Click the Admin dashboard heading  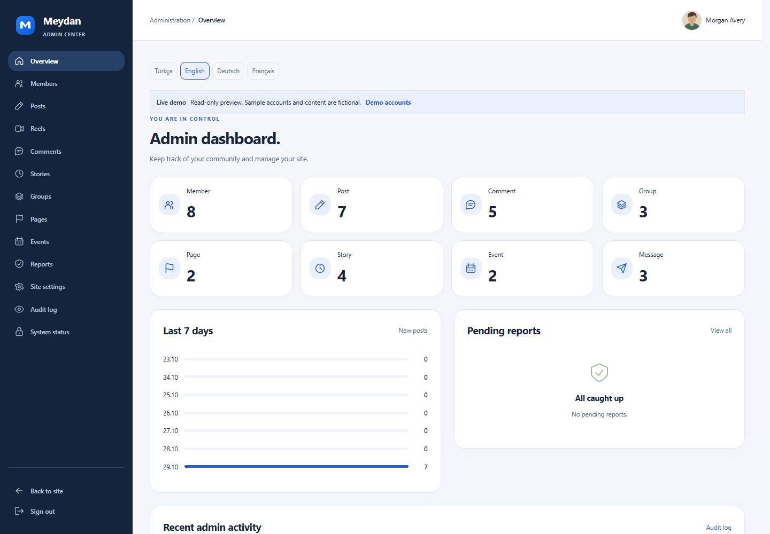(215, 139)
